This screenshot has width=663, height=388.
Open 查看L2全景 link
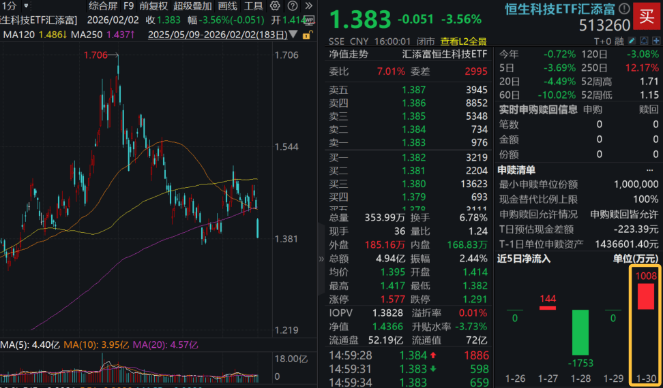[463, 40]
